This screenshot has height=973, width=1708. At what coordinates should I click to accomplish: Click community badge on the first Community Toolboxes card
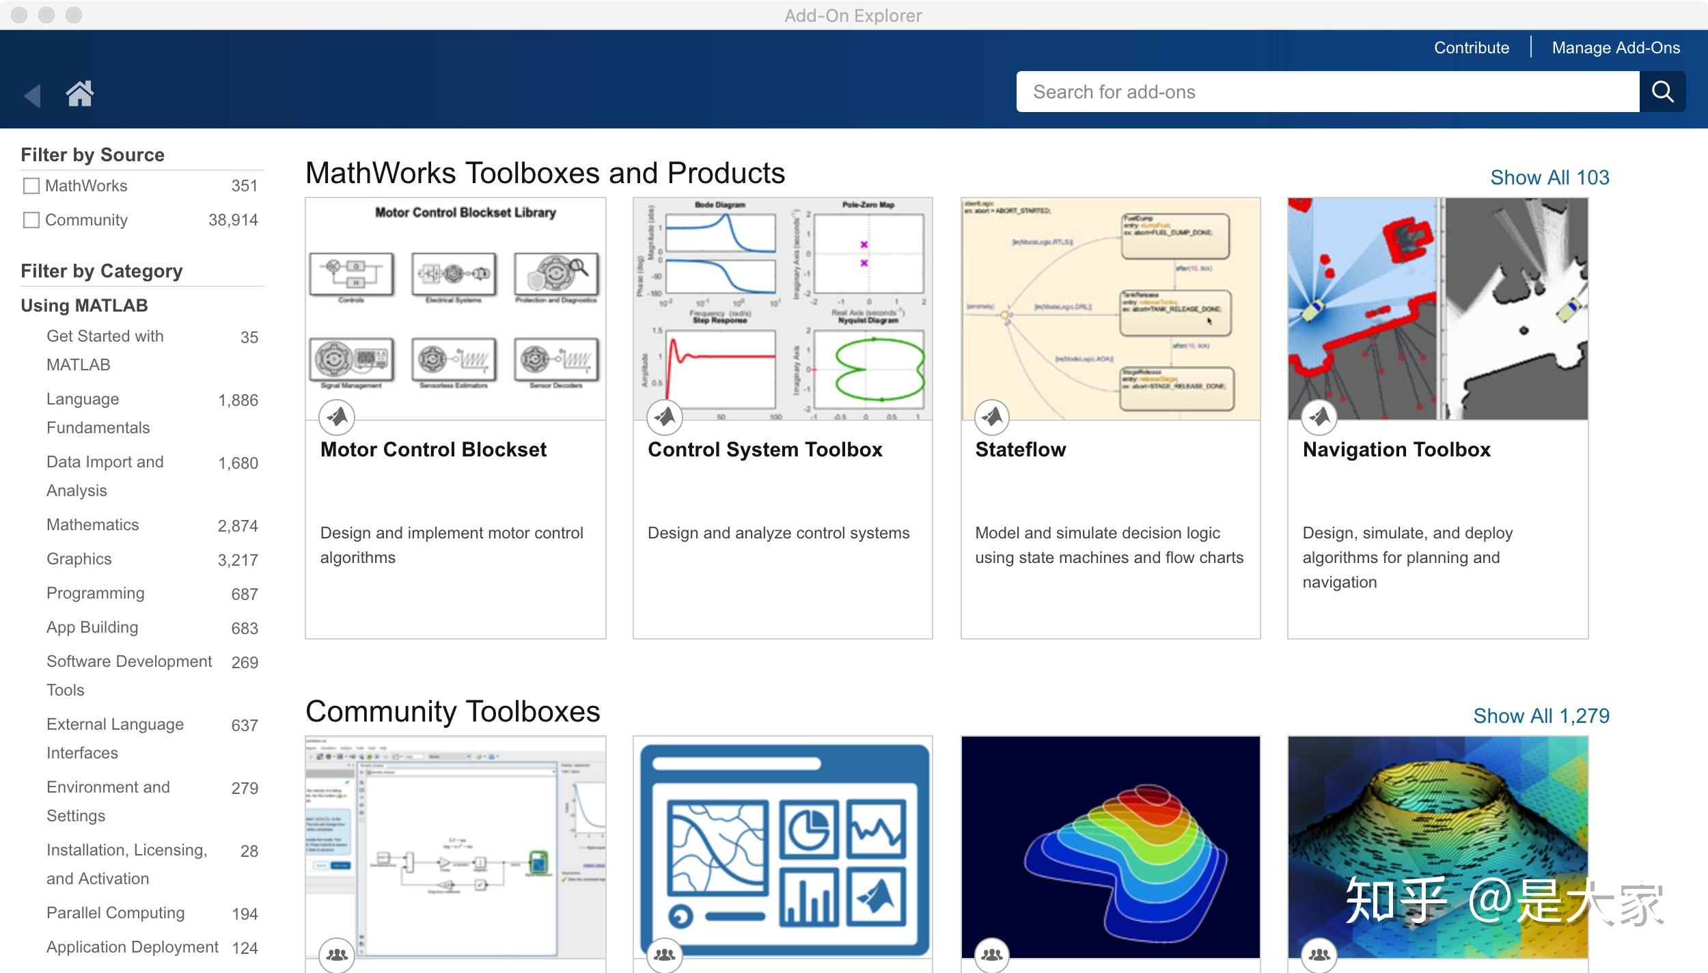(337, 954)
